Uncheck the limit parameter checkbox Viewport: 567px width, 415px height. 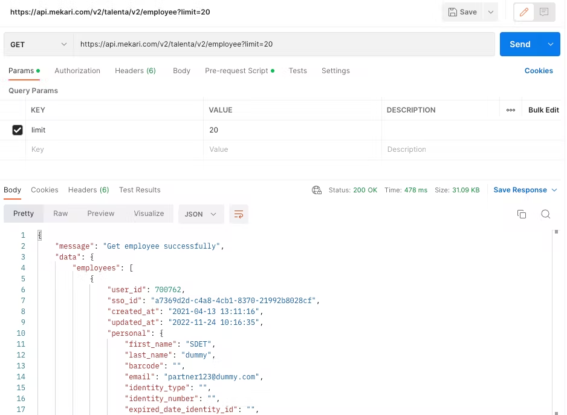(x=18, y=130)
